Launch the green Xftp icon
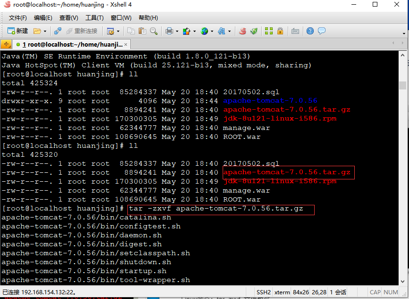 point(254,31)
